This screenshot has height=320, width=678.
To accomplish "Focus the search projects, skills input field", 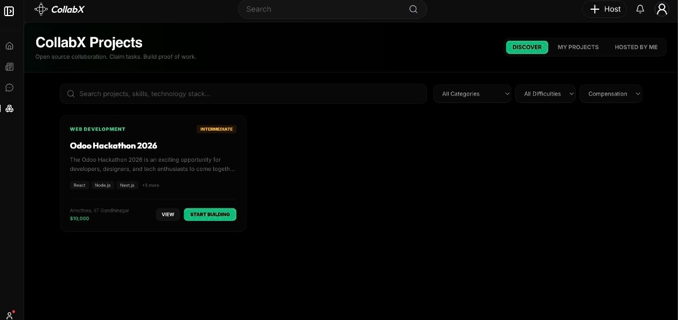I will (x=243, y=94).
